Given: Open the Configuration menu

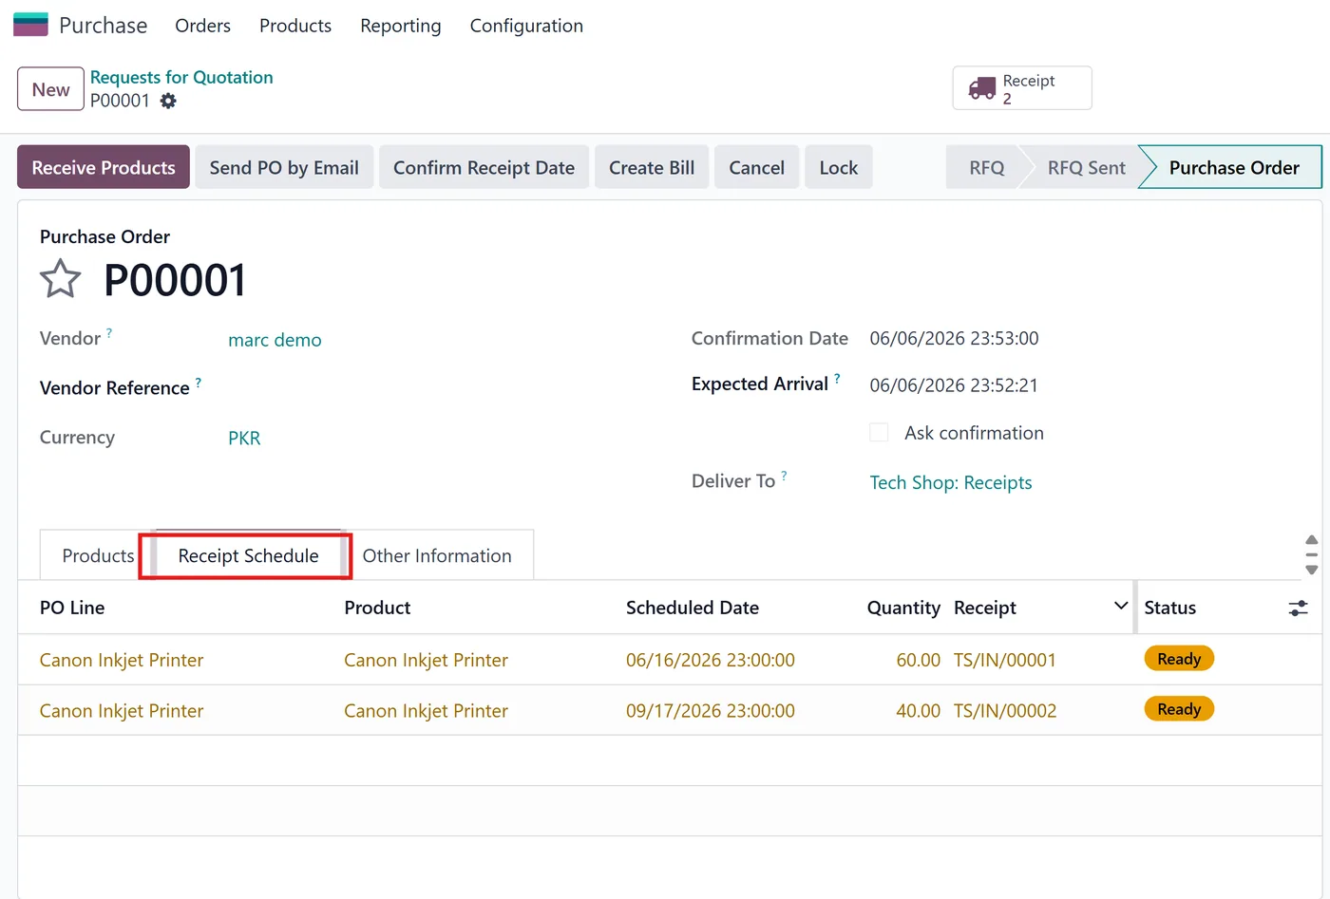Looking at the screenshot, I should pos(526,26).
